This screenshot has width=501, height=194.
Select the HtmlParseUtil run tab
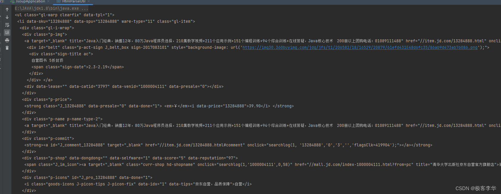[x=74, y=1]
